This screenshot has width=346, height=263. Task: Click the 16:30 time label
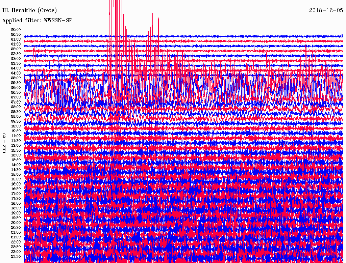point(16,189)
